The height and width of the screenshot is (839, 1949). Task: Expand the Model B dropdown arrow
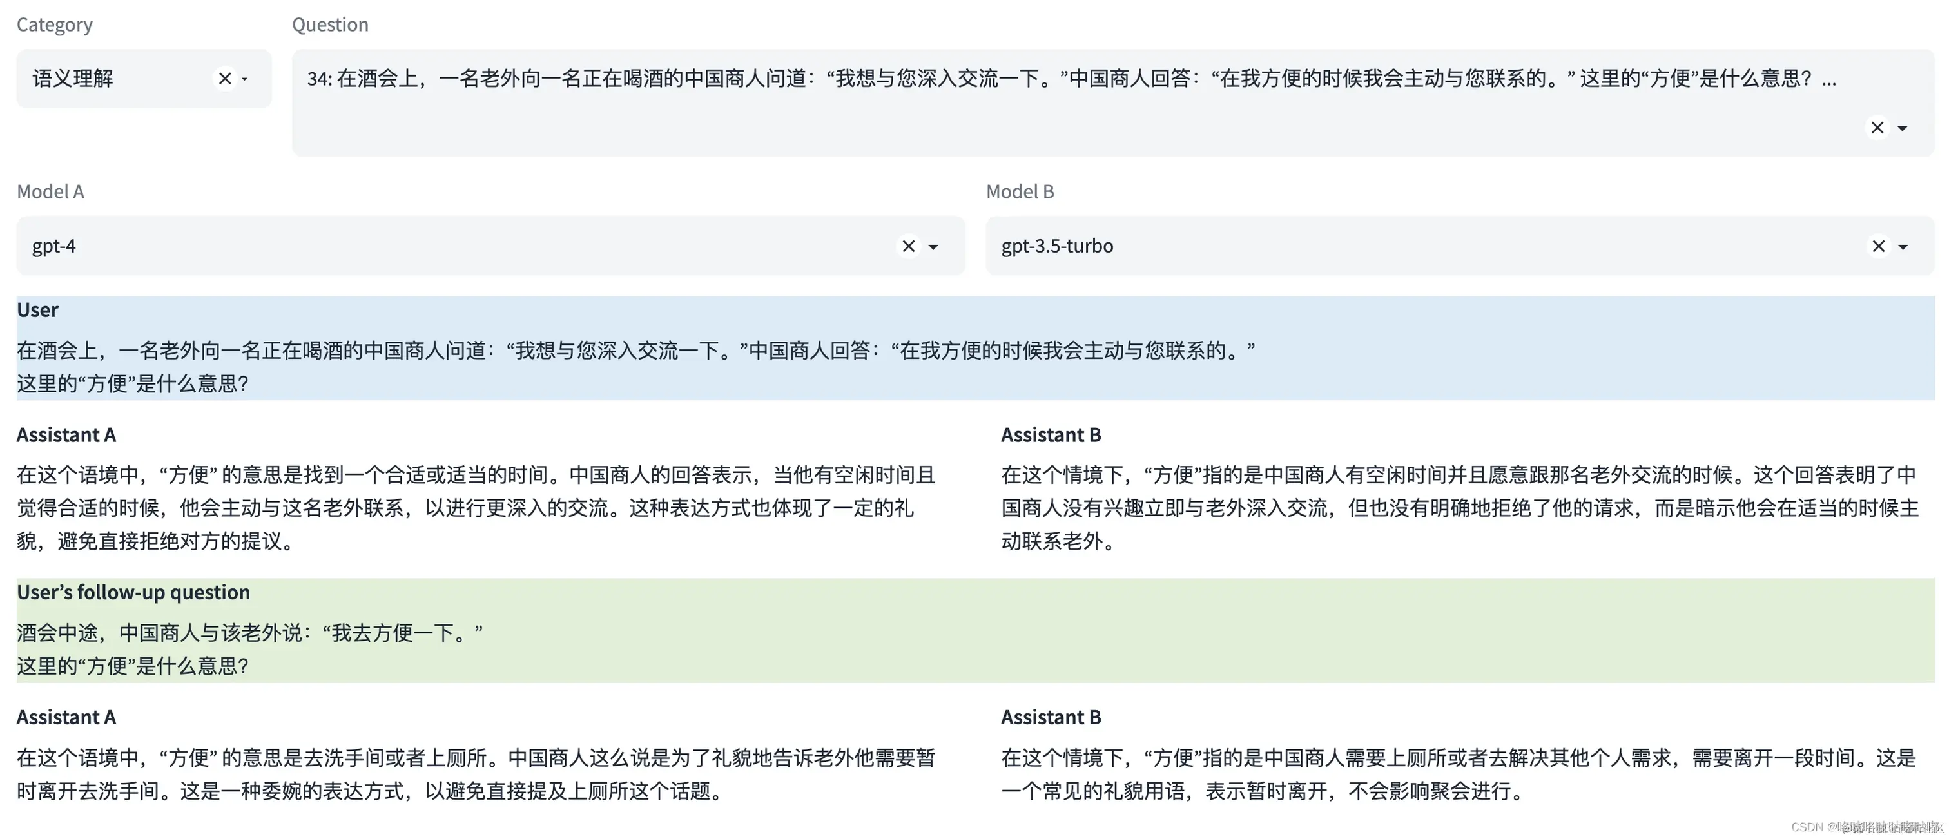[x=1904, y=247]
